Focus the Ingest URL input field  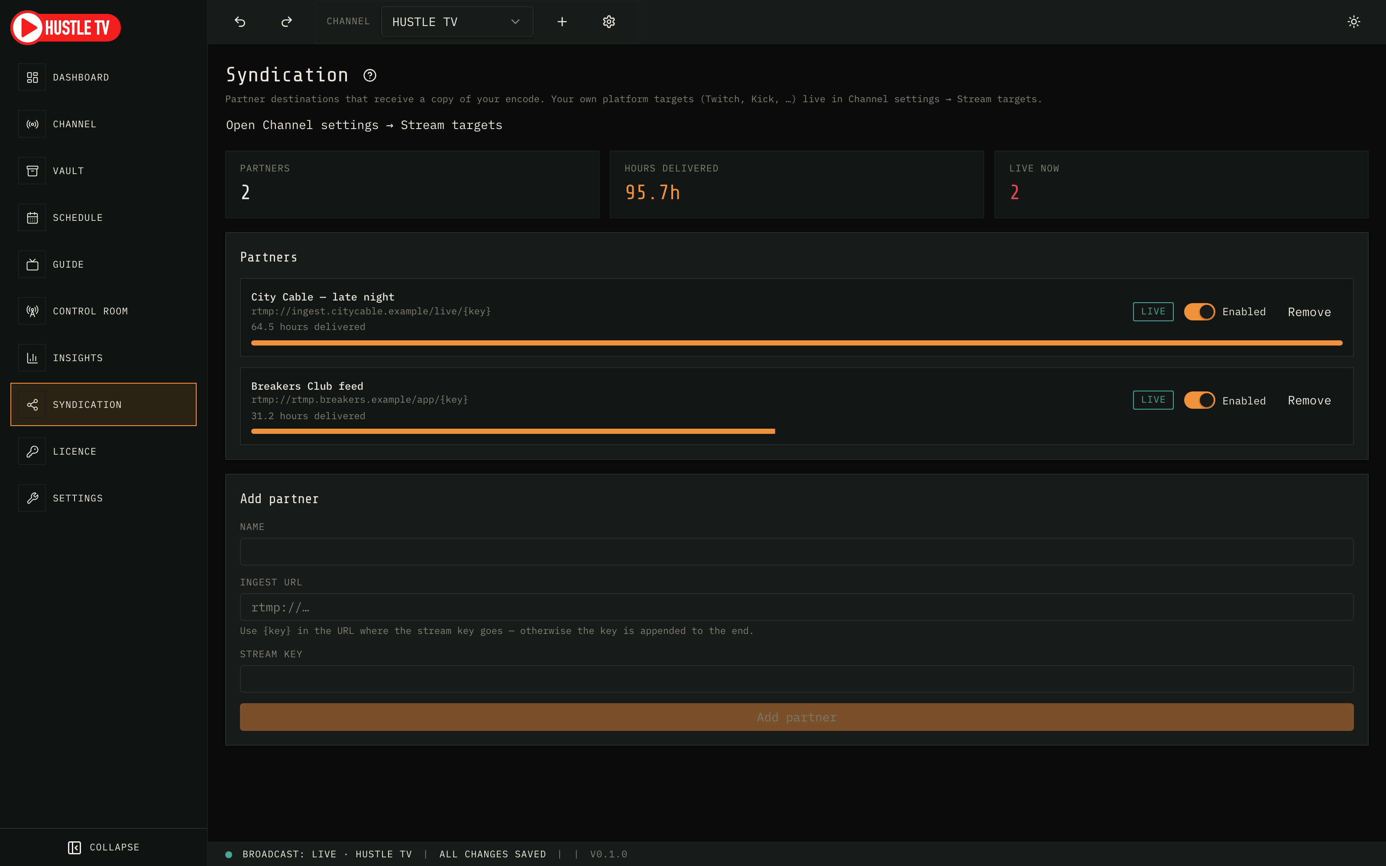point(797,607)
